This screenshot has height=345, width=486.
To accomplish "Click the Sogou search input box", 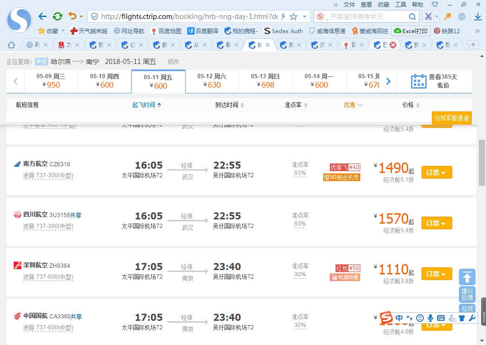I will 367,17.
